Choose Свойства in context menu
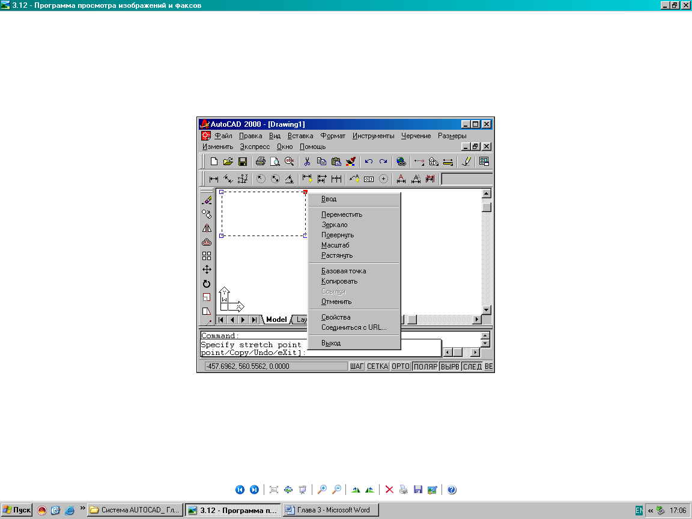The width and height of the screenshot is (692, 519). coord(354,317)
